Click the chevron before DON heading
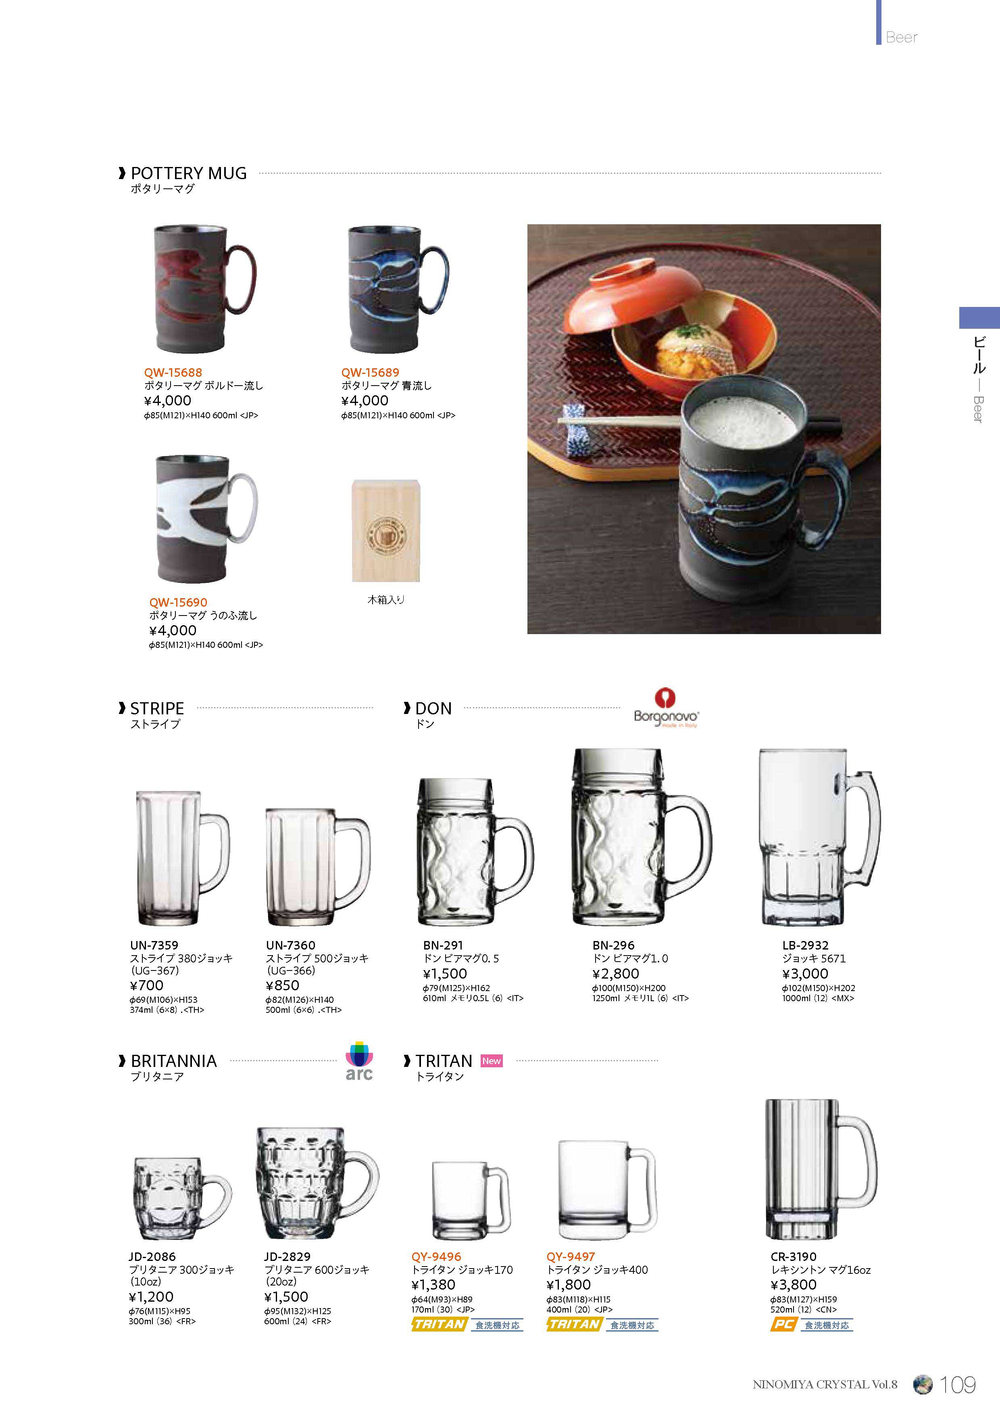This screenshot has height=1415, width=1000. 407,709
